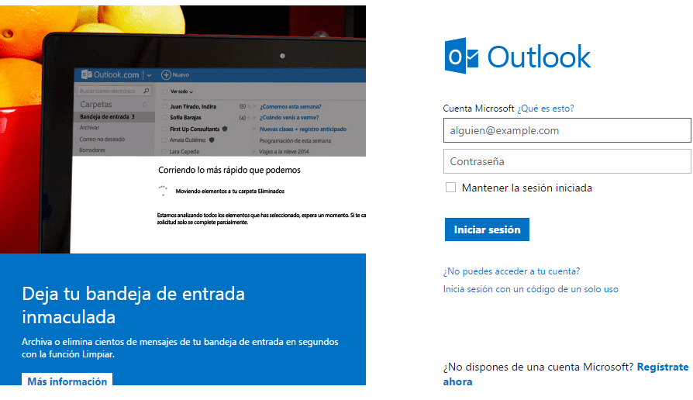Click the Contraseña password field
Screen dimensions: 693x400
click(x=567, y=161)
